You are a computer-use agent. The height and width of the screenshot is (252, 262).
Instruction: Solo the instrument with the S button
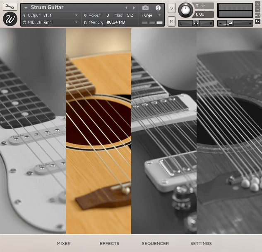tap(171, 8)
